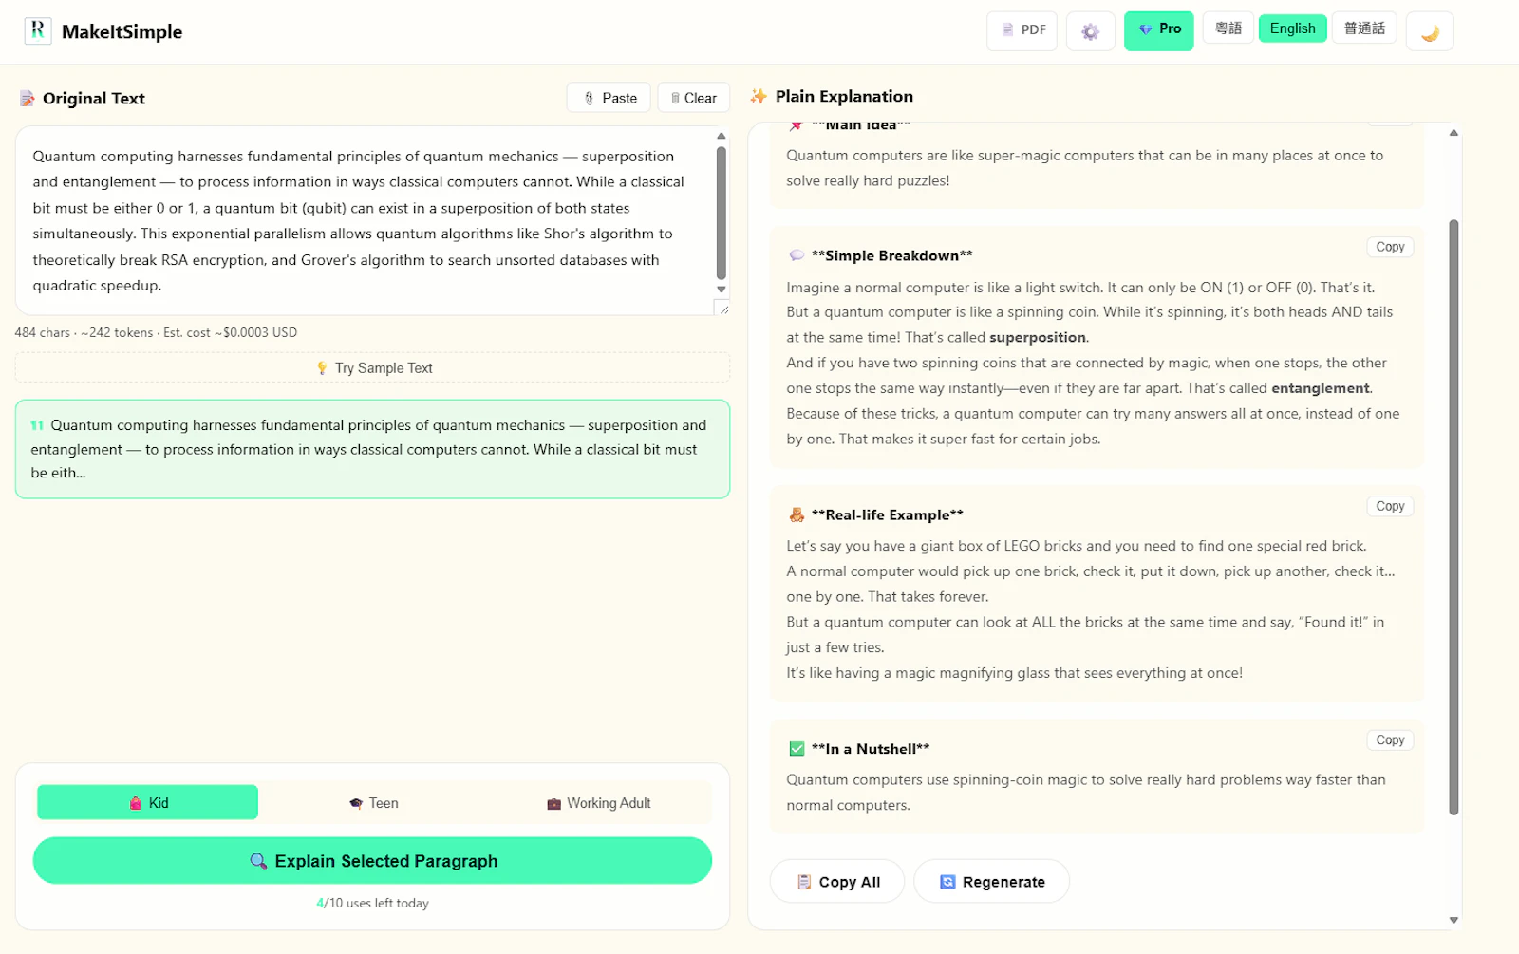Click the lightbulb icon in Try Sample Text
The image size is (1519, 954).
(322, 368)
